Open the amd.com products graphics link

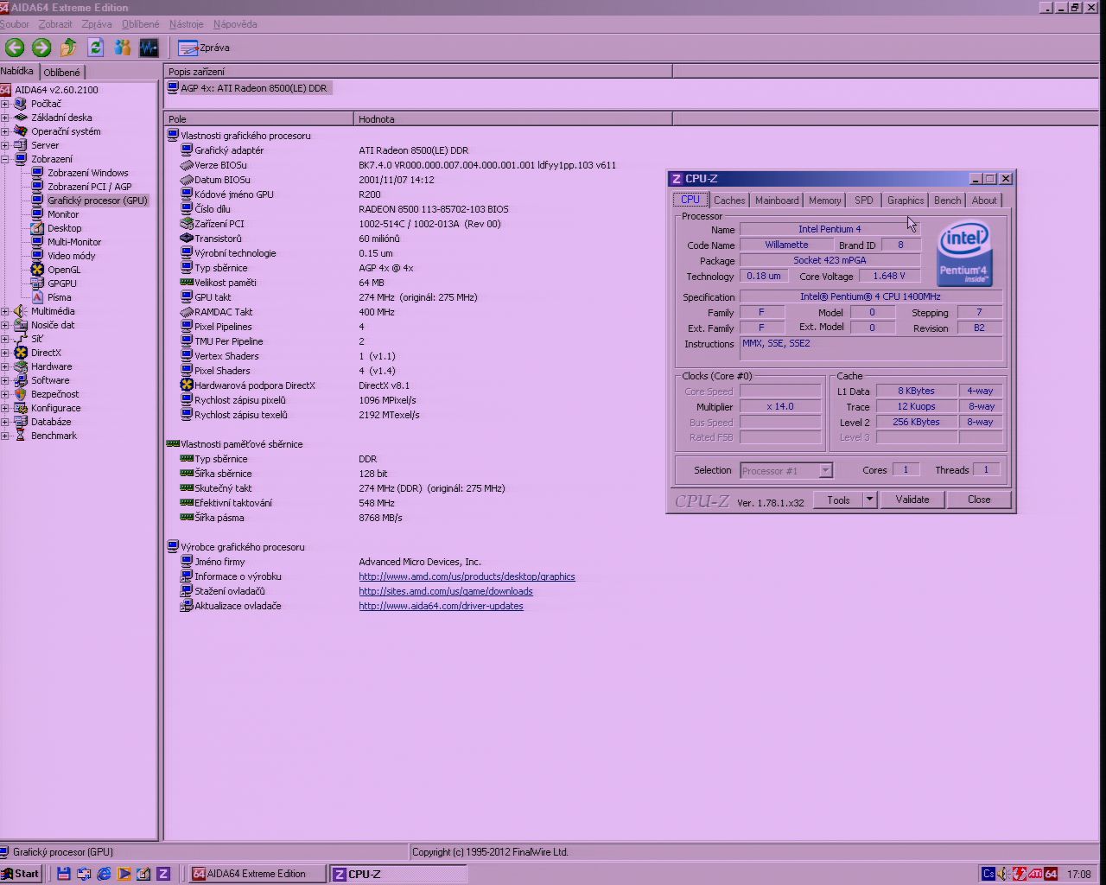pos(467,576)
